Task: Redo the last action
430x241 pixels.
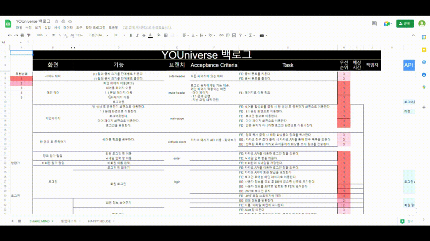Action: pos(16,35)
